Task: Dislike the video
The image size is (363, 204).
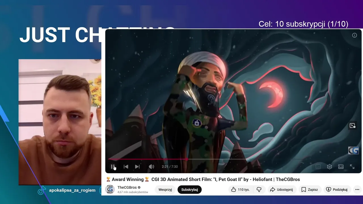Action: (x=259, y=190)
